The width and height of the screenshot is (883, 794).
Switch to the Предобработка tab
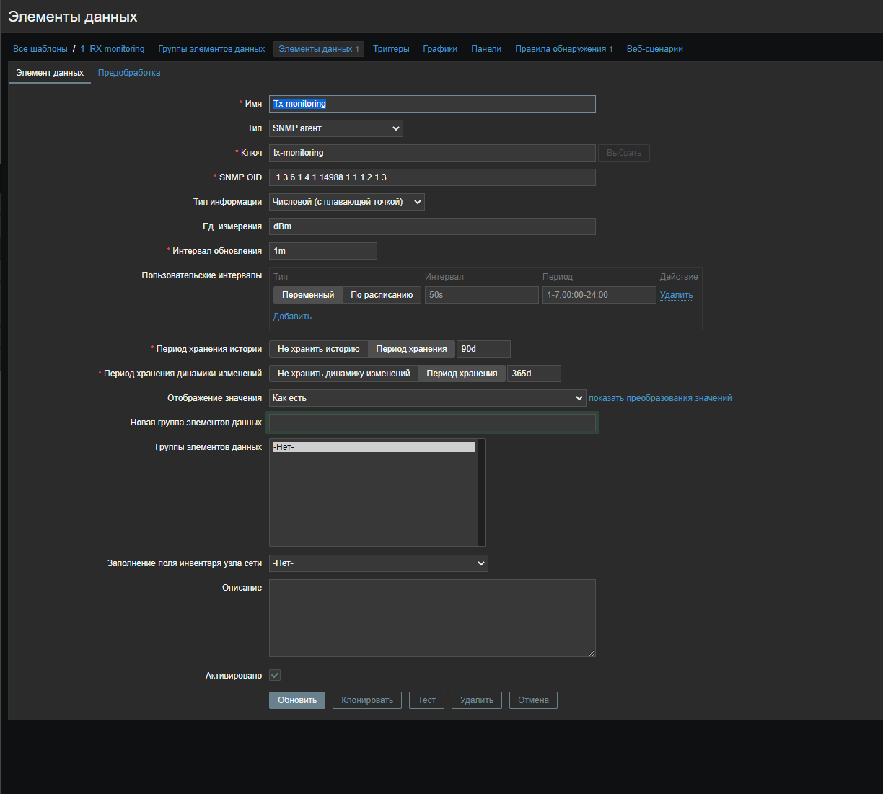pyautogui.click(x=129, y=73)
